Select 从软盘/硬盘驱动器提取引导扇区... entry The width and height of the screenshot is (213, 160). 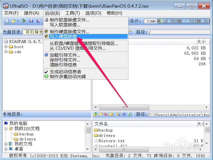(86, 43)
